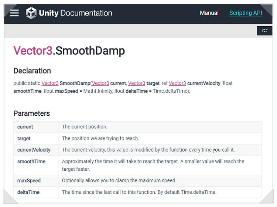
Task: Select the 'maxSpeed' parameter name cell
Action: pos(36,181)
